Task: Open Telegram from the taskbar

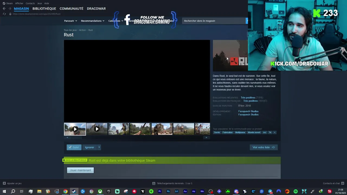Action: click(x=270, y=191)
